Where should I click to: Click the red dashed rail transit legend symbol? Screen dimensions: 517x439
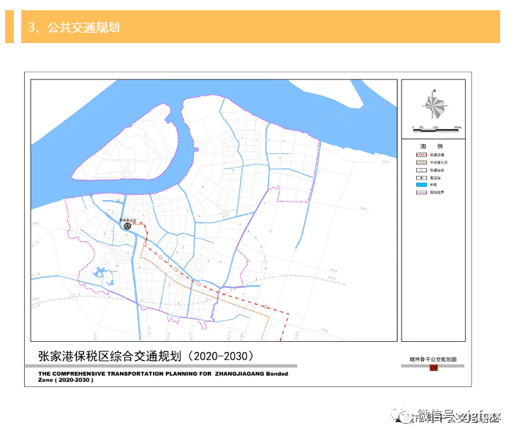(421, 155)
